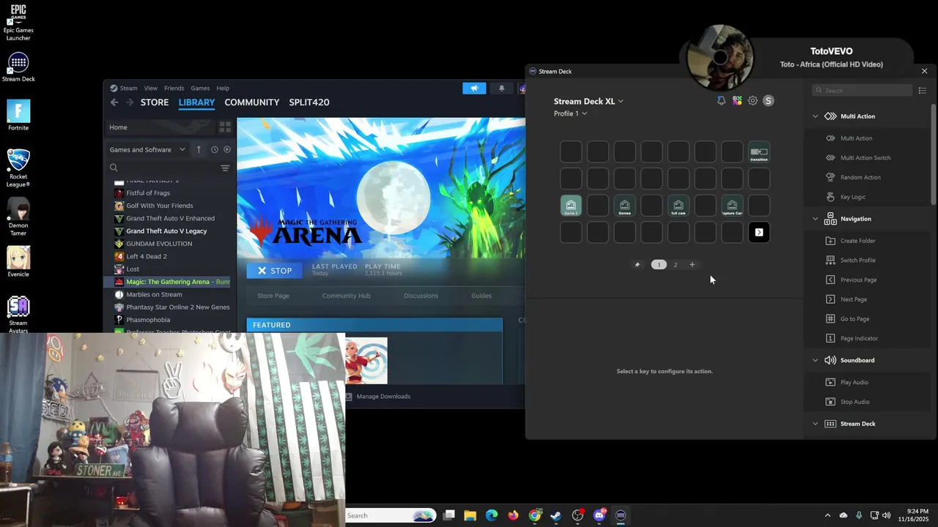The image size is (938, 527).
Task: Select the transition key on the deck
Action: pos(759,152)
